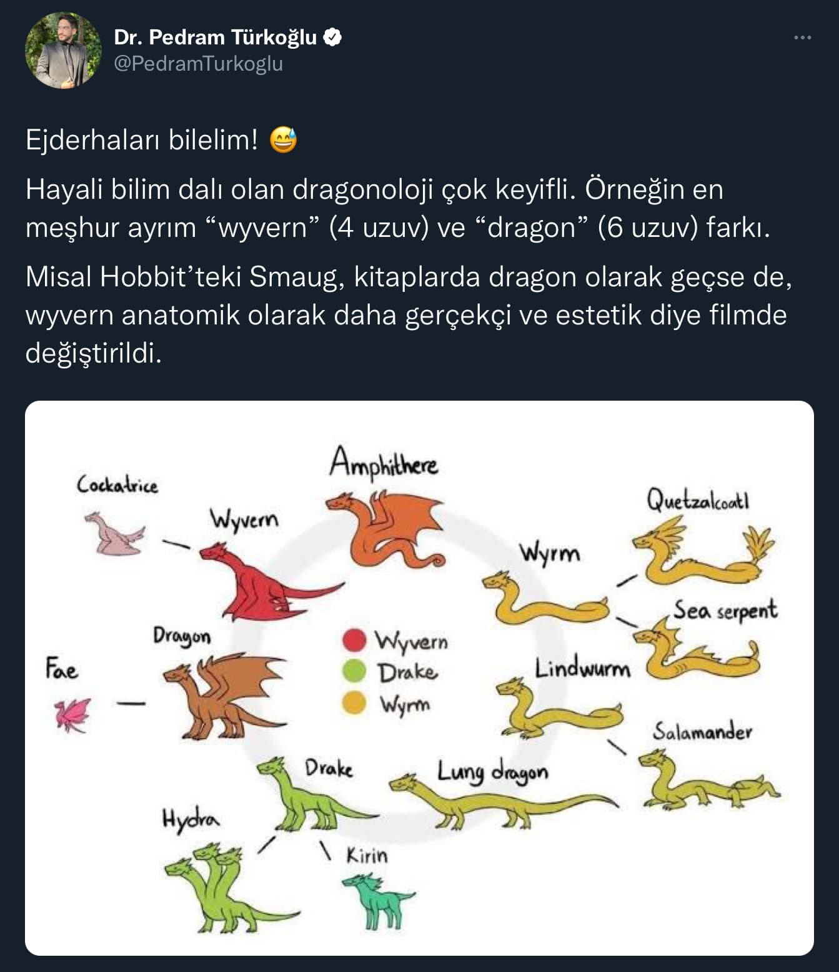Click the "Ejderhaları bilelim!" tweet text

tap(142, 140)
